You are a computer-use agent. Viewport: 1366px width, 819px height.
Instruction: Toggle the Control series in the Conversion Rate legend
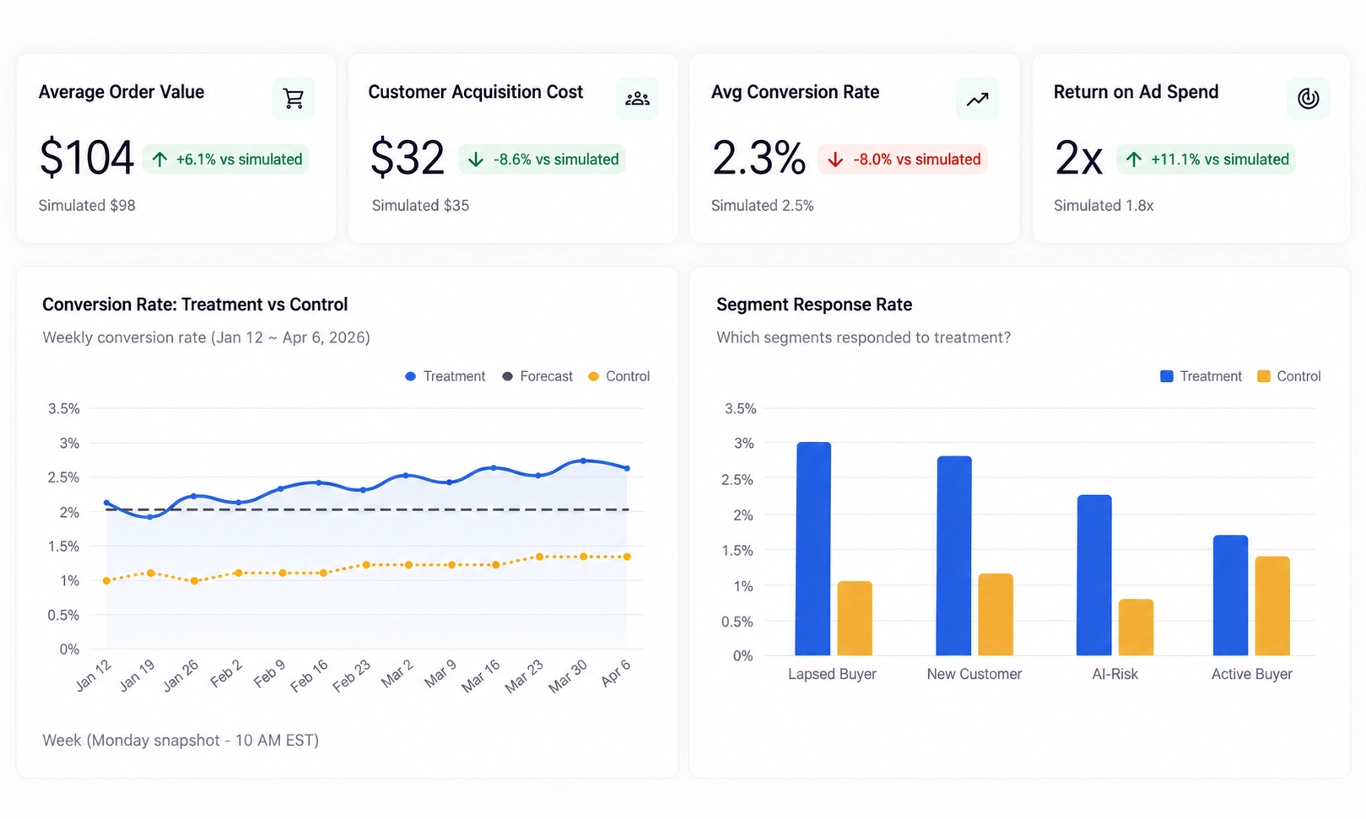point(618,376)
